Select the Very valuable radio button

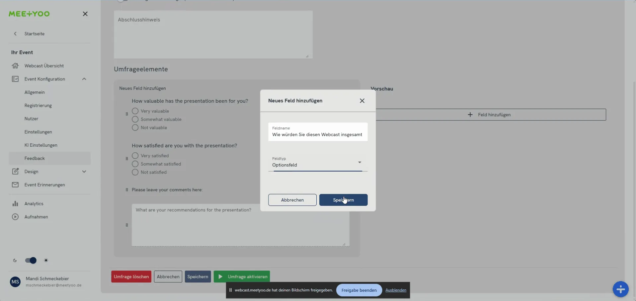[135, 111]
